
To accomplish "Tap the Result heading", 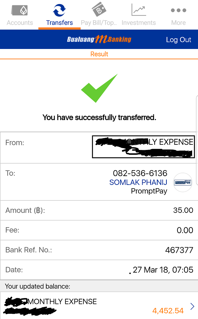I will click(99, 54).
